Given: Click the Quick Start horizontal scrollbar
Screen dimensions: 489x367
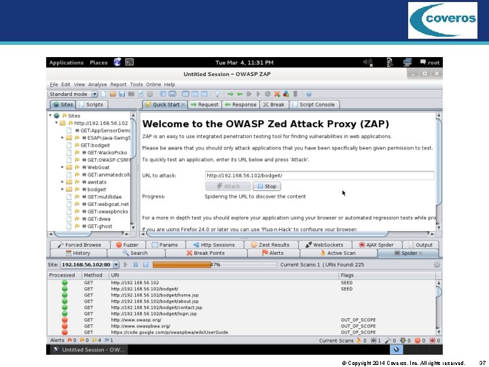Looking at the screenshot, I should point(288,233).
